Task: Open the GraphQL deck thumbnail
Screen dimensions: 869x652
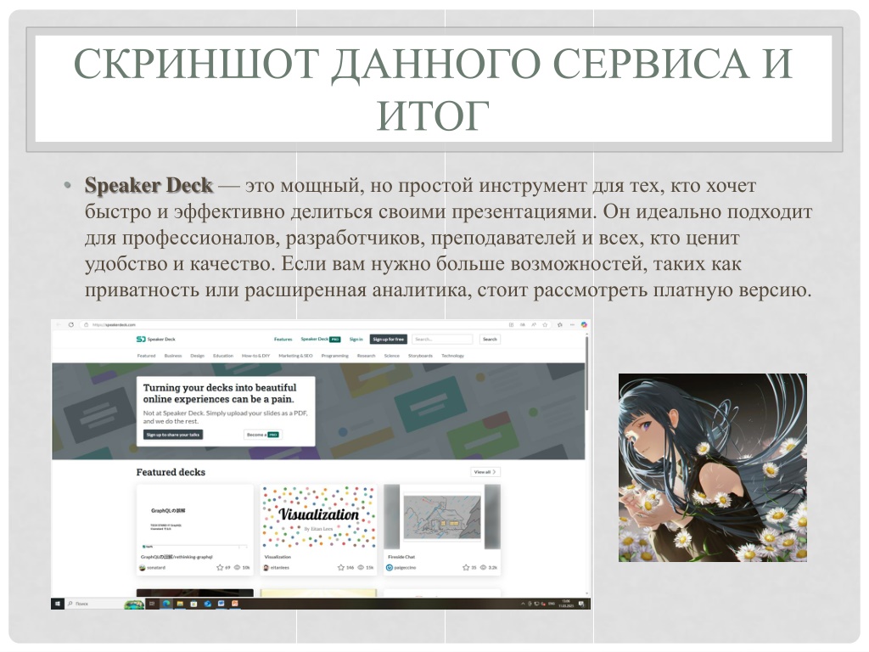Action: 194,517
